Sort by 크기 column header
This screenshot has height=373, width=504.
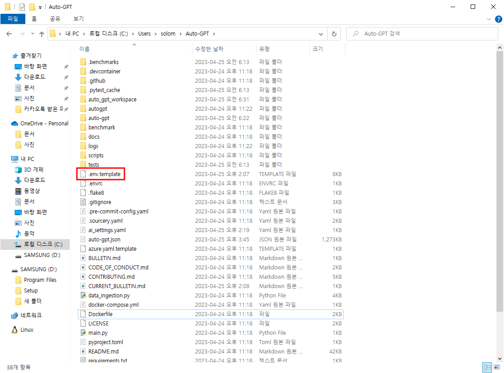318,49
